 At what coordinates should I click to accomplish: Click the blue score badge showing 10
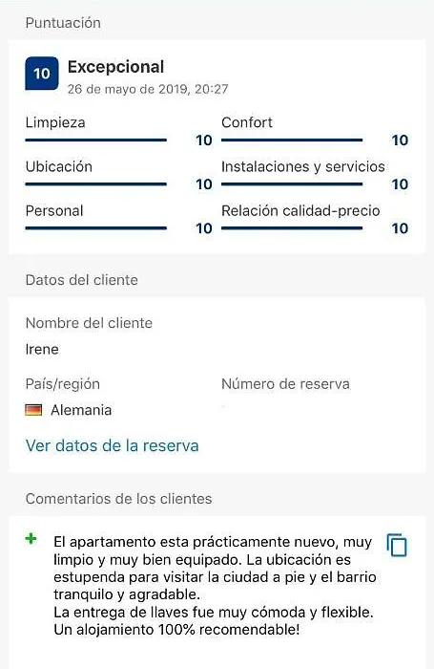pos(42,74)
